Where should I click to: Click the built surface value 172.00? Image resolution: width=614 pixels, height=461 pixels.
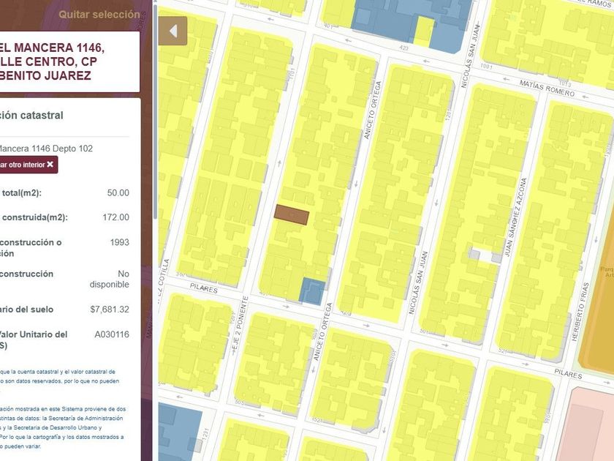115,217
